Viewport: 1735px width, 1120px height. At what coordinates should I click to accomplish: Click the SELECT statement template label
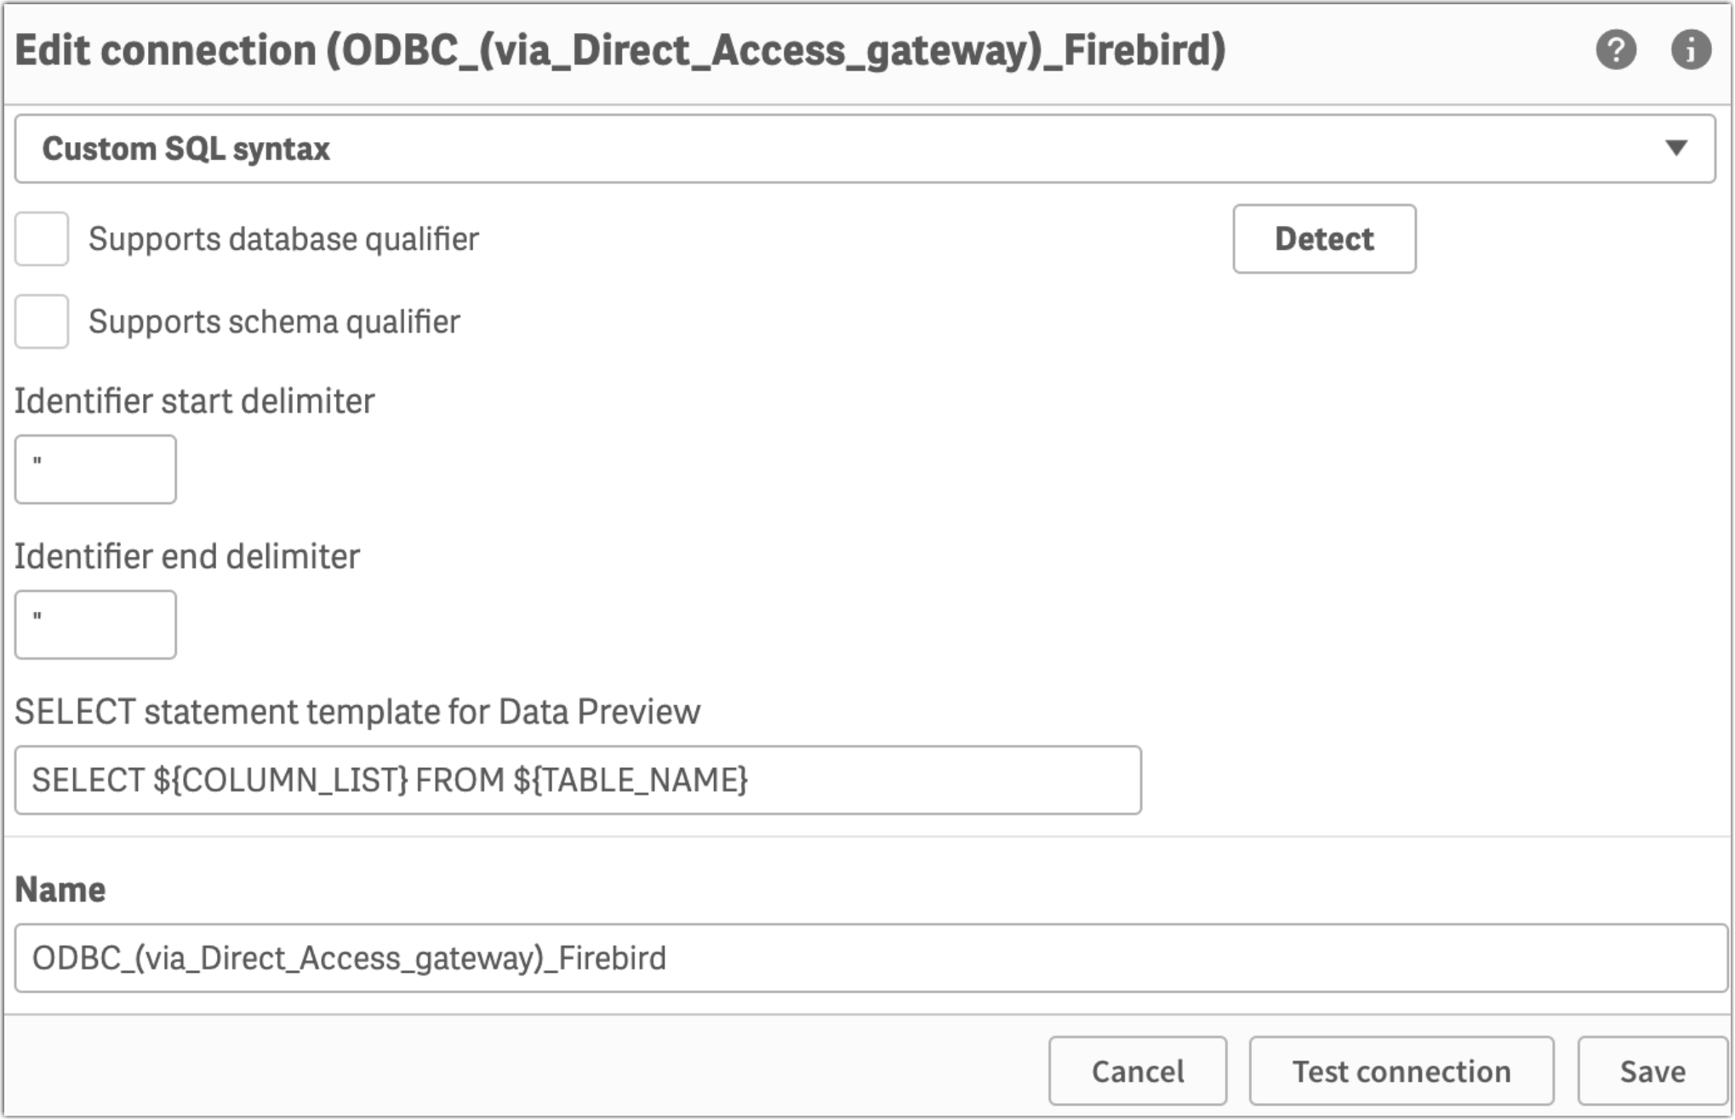(357, 713)
